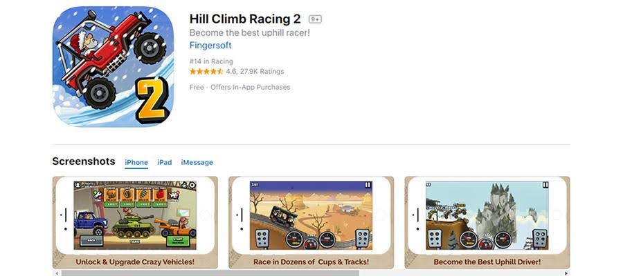This screenshot has height=276, width=623.
Task: Click gas pedal icon in snowy mountain screenshot
Action: tap(539, 238)
